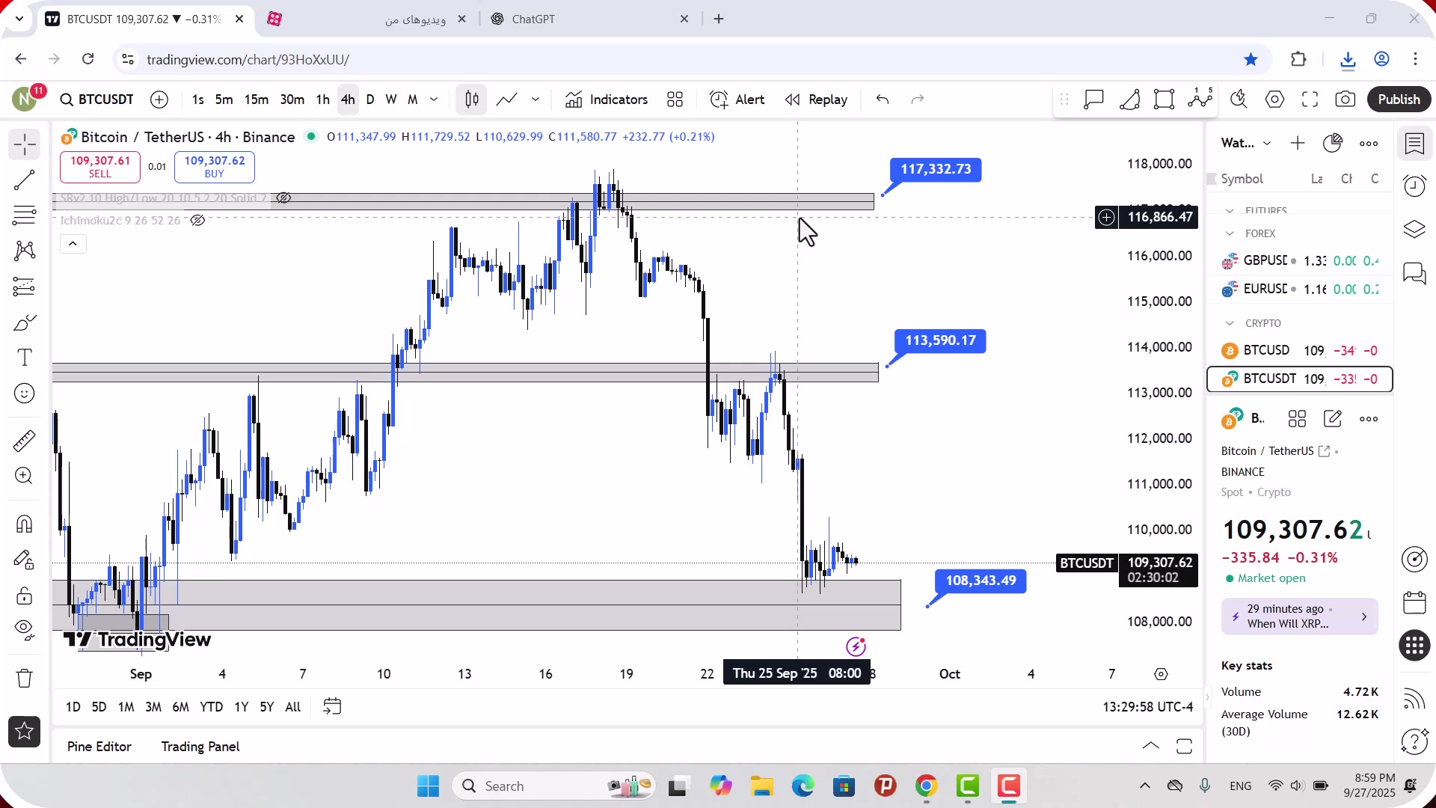Start Bar Replay mode
The height and width of the screenshot is (808, 1436).
(816, 100)
